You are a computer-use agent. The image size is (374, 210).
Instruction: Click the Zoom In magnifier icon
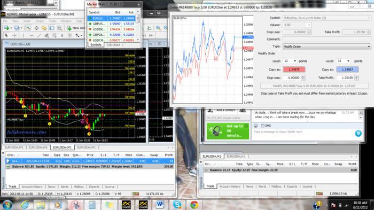158,28
